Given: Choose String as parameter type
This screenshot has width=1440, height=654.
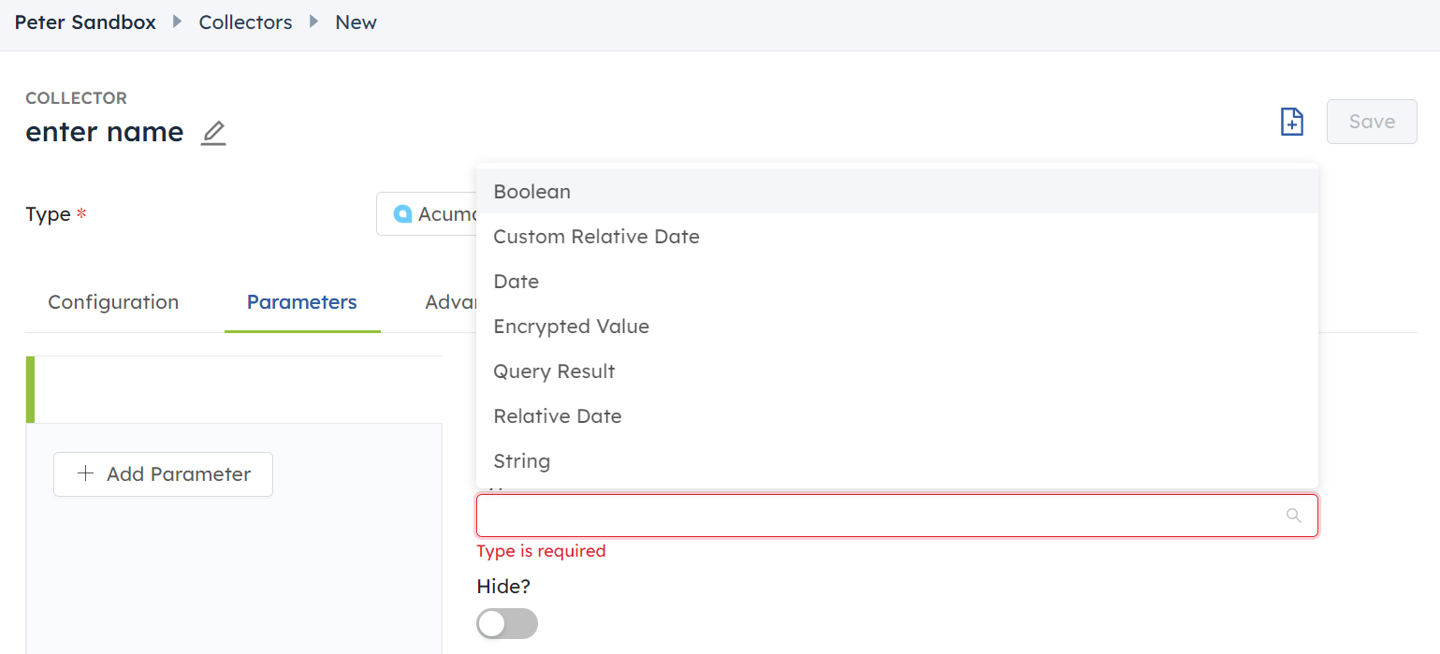Looking at the screenshot, I should coord(897,461).
